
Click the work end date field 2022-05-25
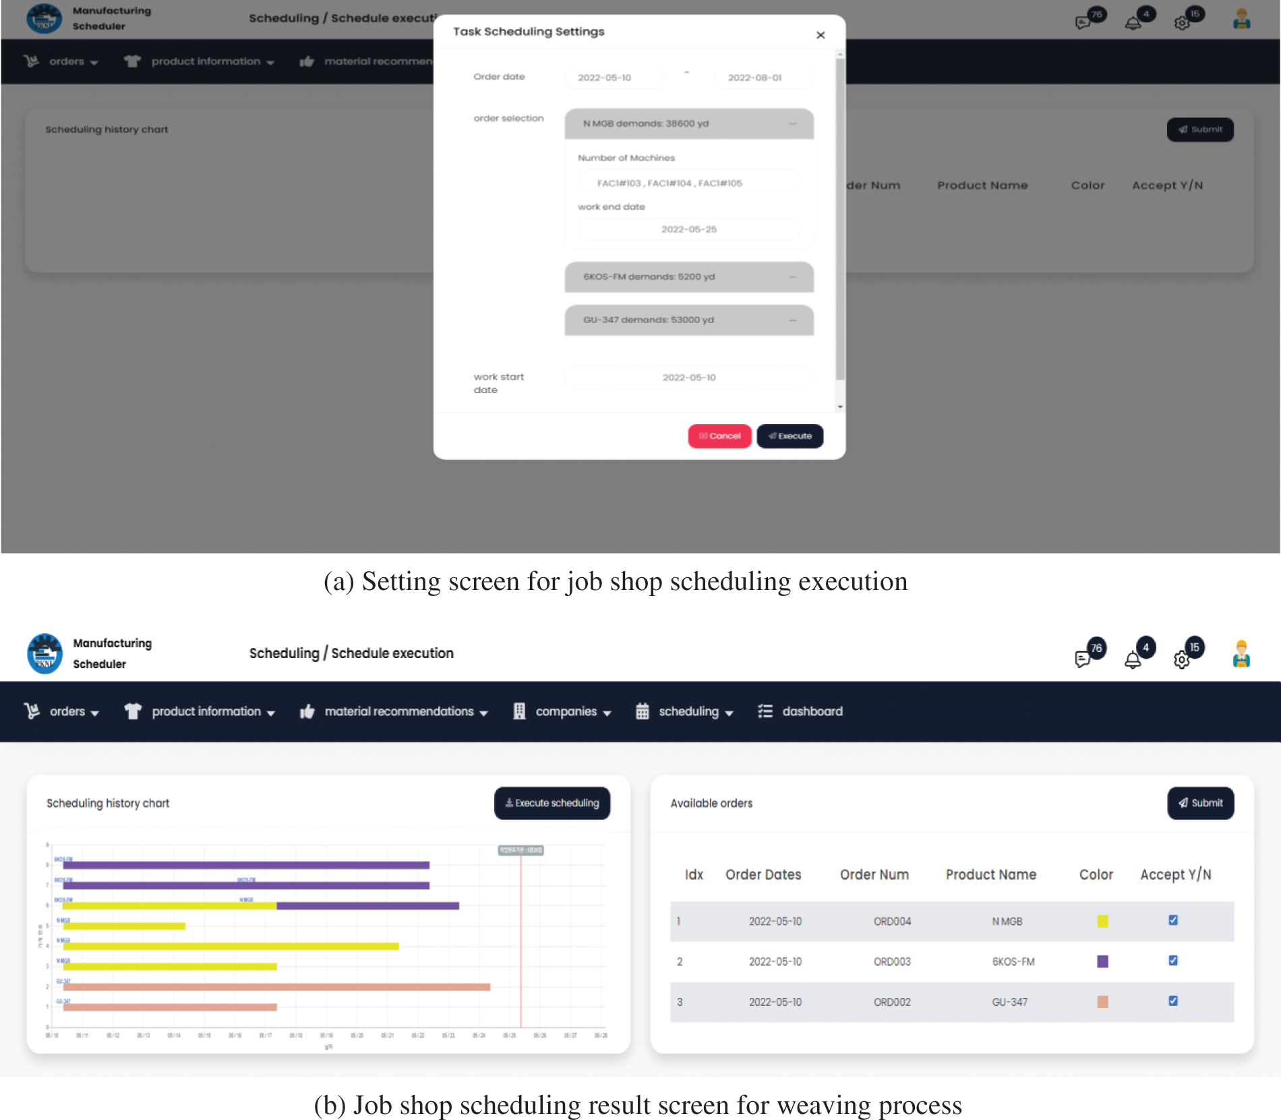click(x=688, y=229)
